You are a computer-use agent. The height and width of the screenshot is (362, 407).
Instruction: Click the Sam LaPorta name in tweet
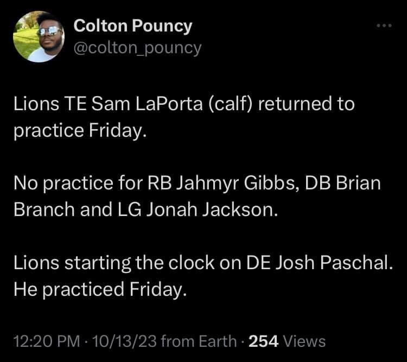[147, 104]
